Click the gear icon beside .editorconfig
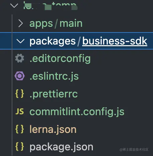 tap(20, 58)
